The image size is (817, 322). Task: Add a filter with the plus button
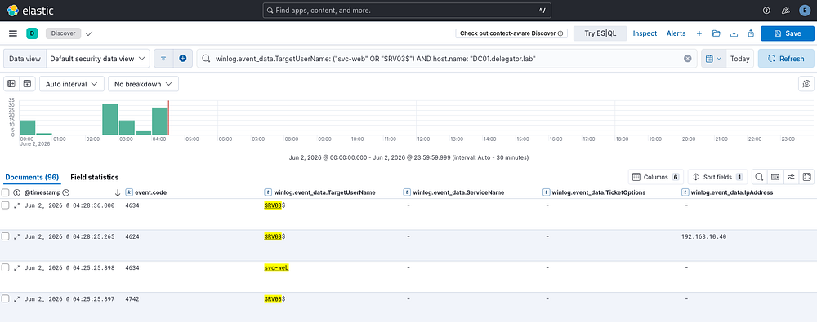coord(183,59)
